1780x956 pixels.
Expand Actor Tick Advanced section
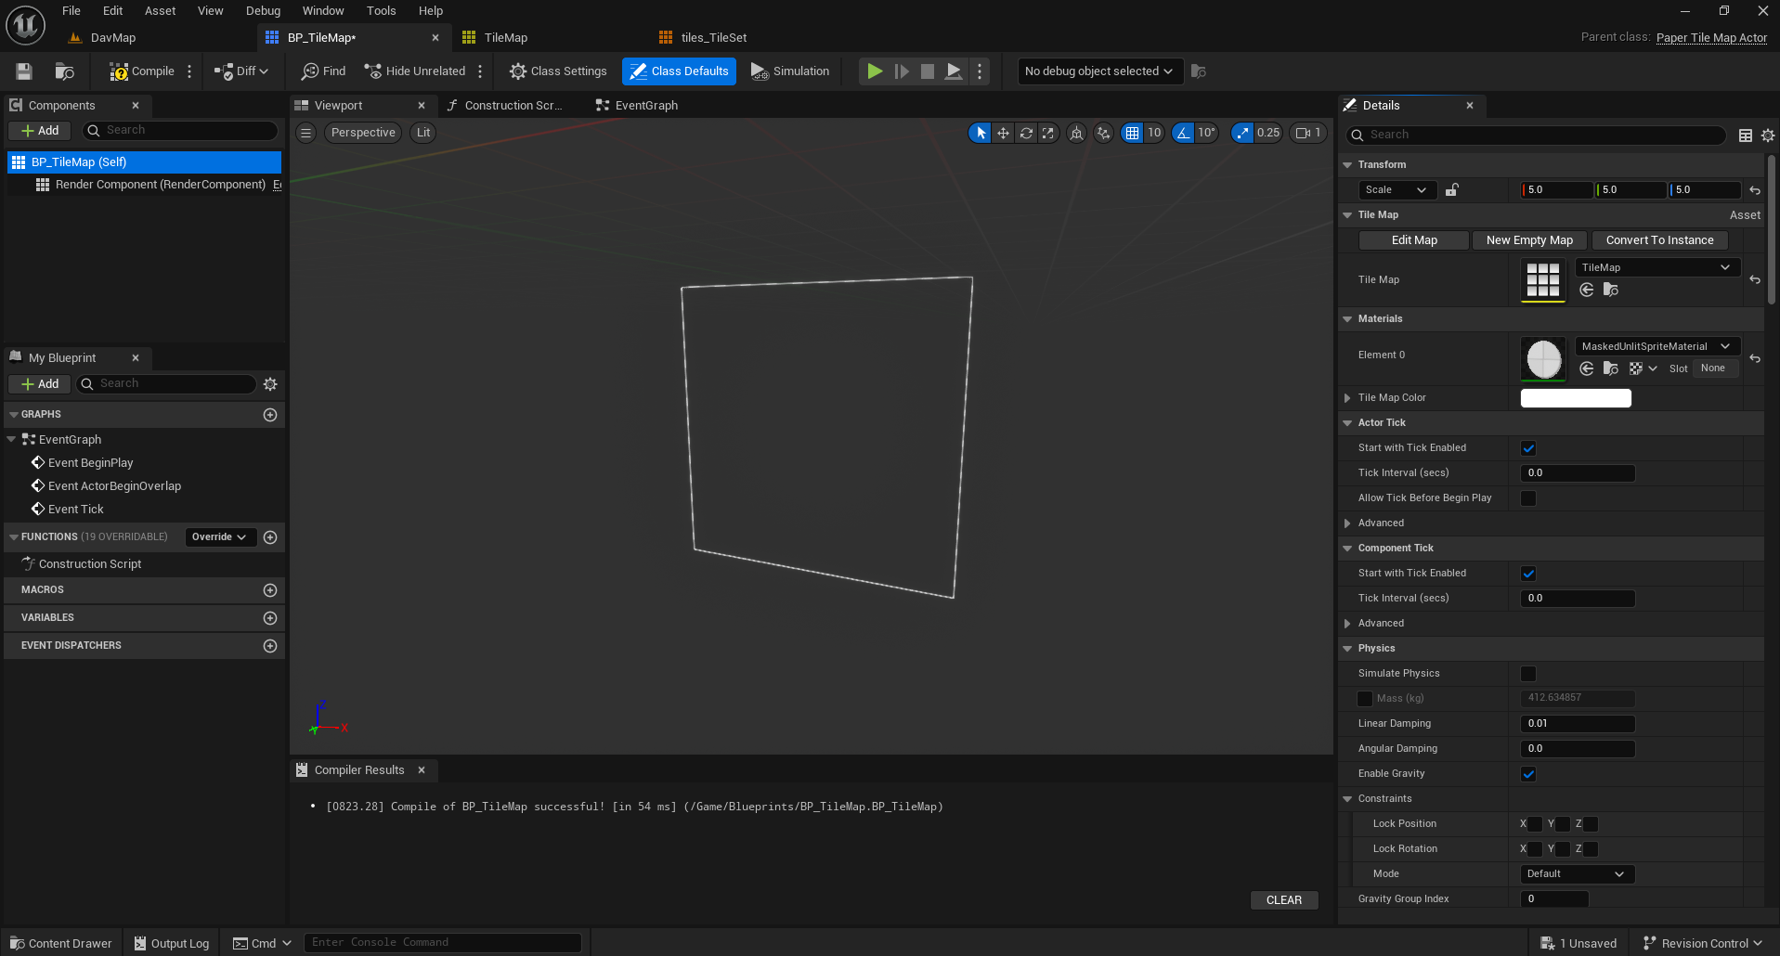[x=1347, y=523]
